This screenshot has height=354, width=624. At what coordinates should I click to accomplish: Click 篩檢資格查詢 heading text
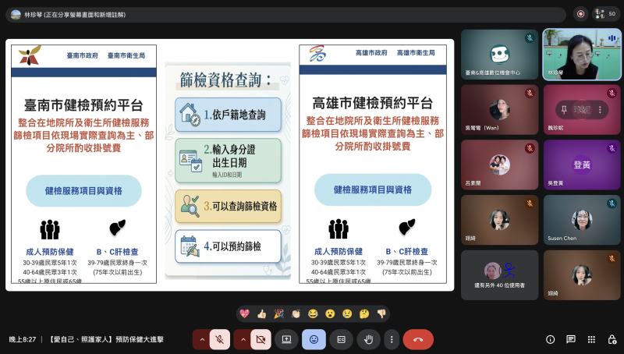225,80
